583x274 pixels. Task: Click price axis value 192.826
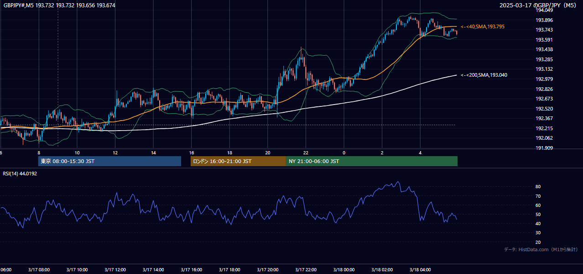[544, 89]
